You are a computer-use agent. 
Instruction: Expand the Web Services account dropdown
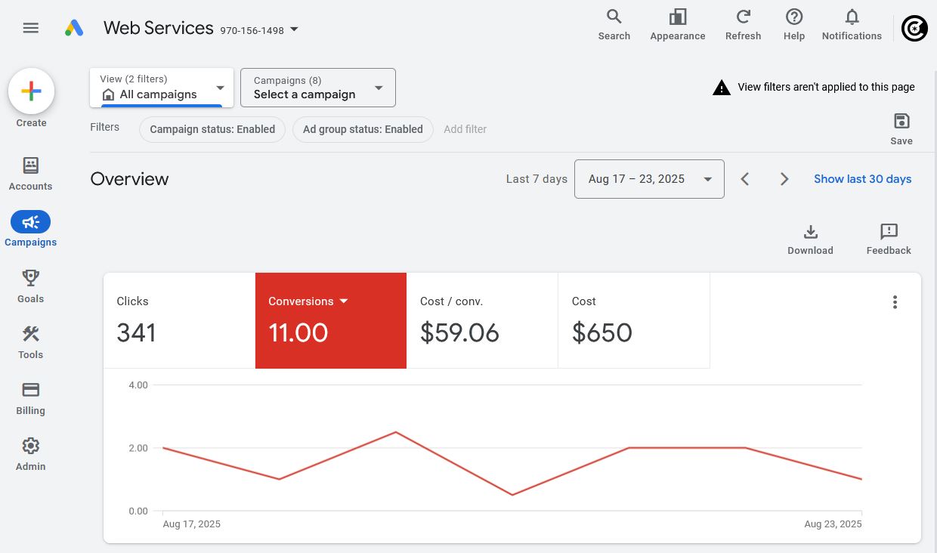point(295,29)
